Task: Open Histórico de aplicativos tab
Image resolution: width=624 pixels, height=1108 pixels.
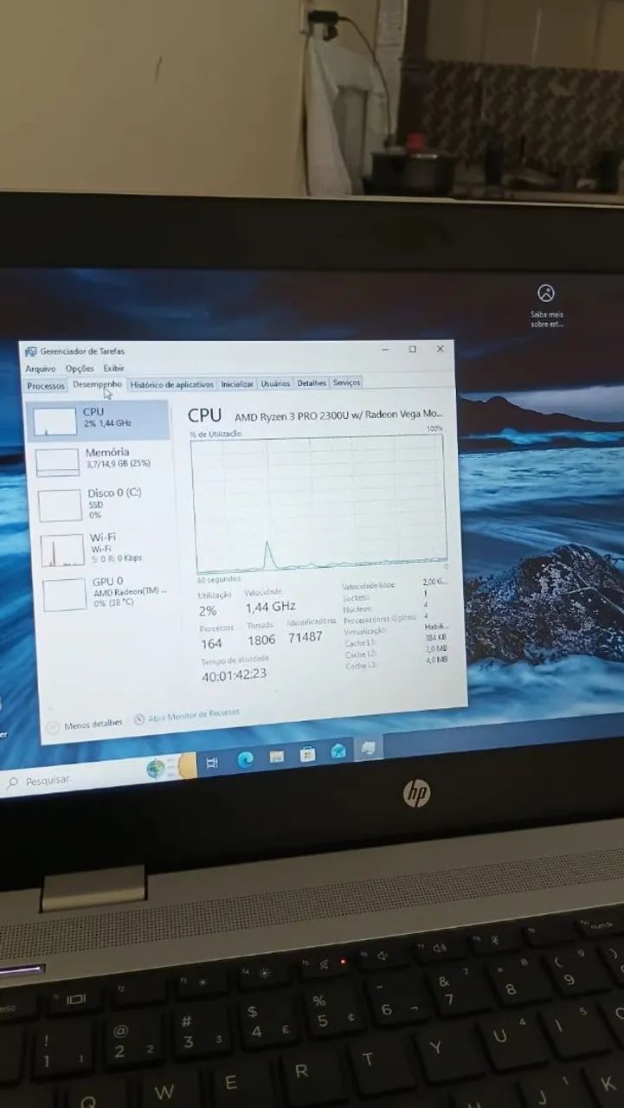Action: (171, 384)
